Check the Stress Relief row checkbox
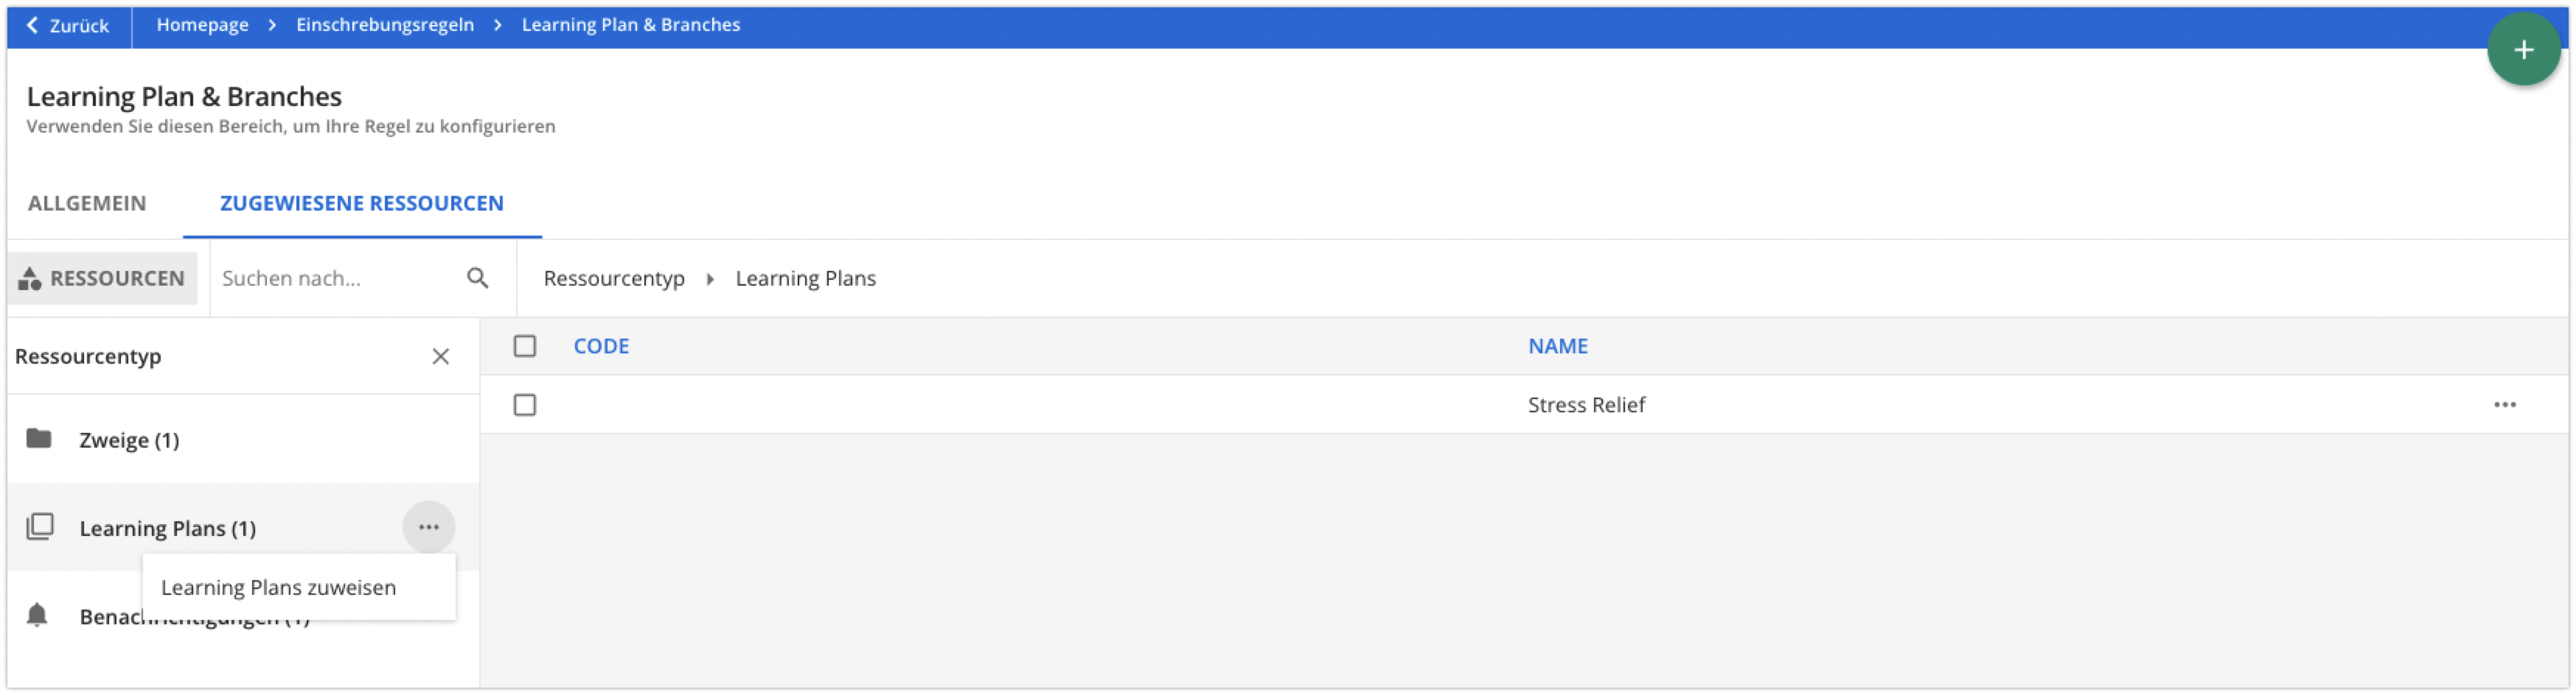Viewport: 2576px width, 695px height. click(525, 404)
